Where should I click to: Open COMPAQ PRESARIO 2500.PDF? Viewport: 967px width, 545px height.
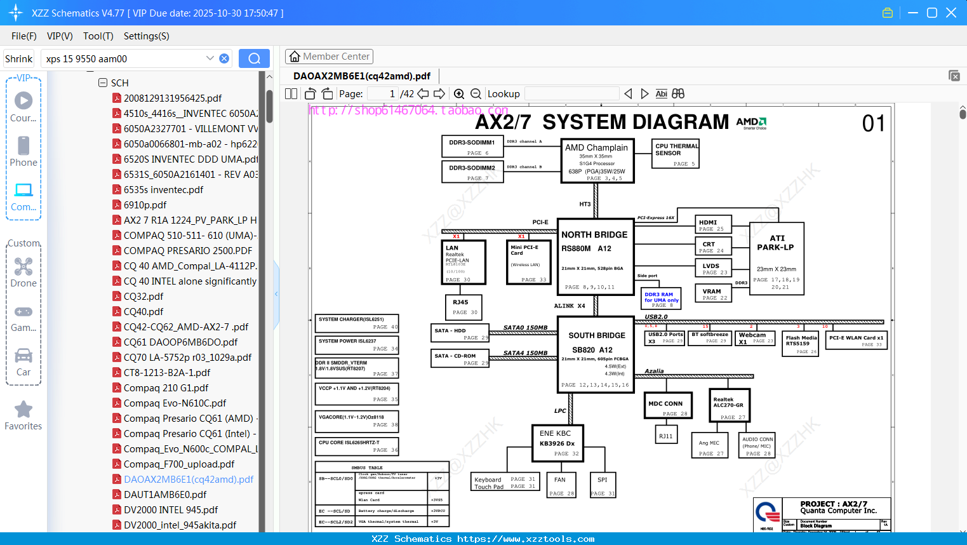pyautogui.click(x=187, y=250)
